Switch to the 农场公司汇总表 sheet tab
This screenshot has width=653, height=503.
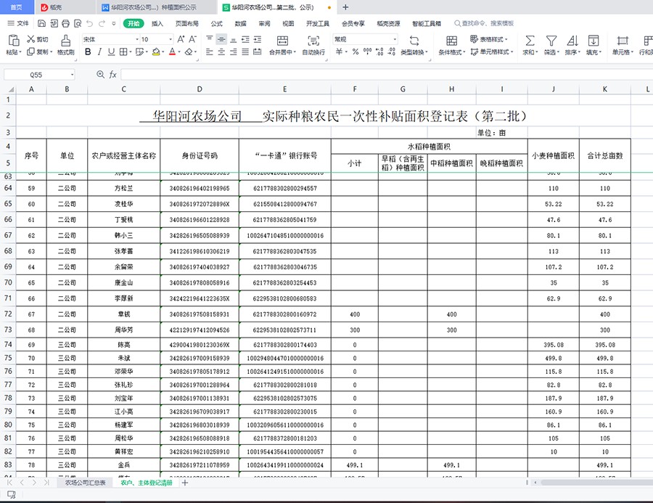(x=85, y=482)
